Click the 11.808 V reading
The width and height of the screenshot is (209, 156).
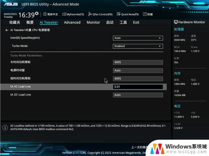click(179, 117)
